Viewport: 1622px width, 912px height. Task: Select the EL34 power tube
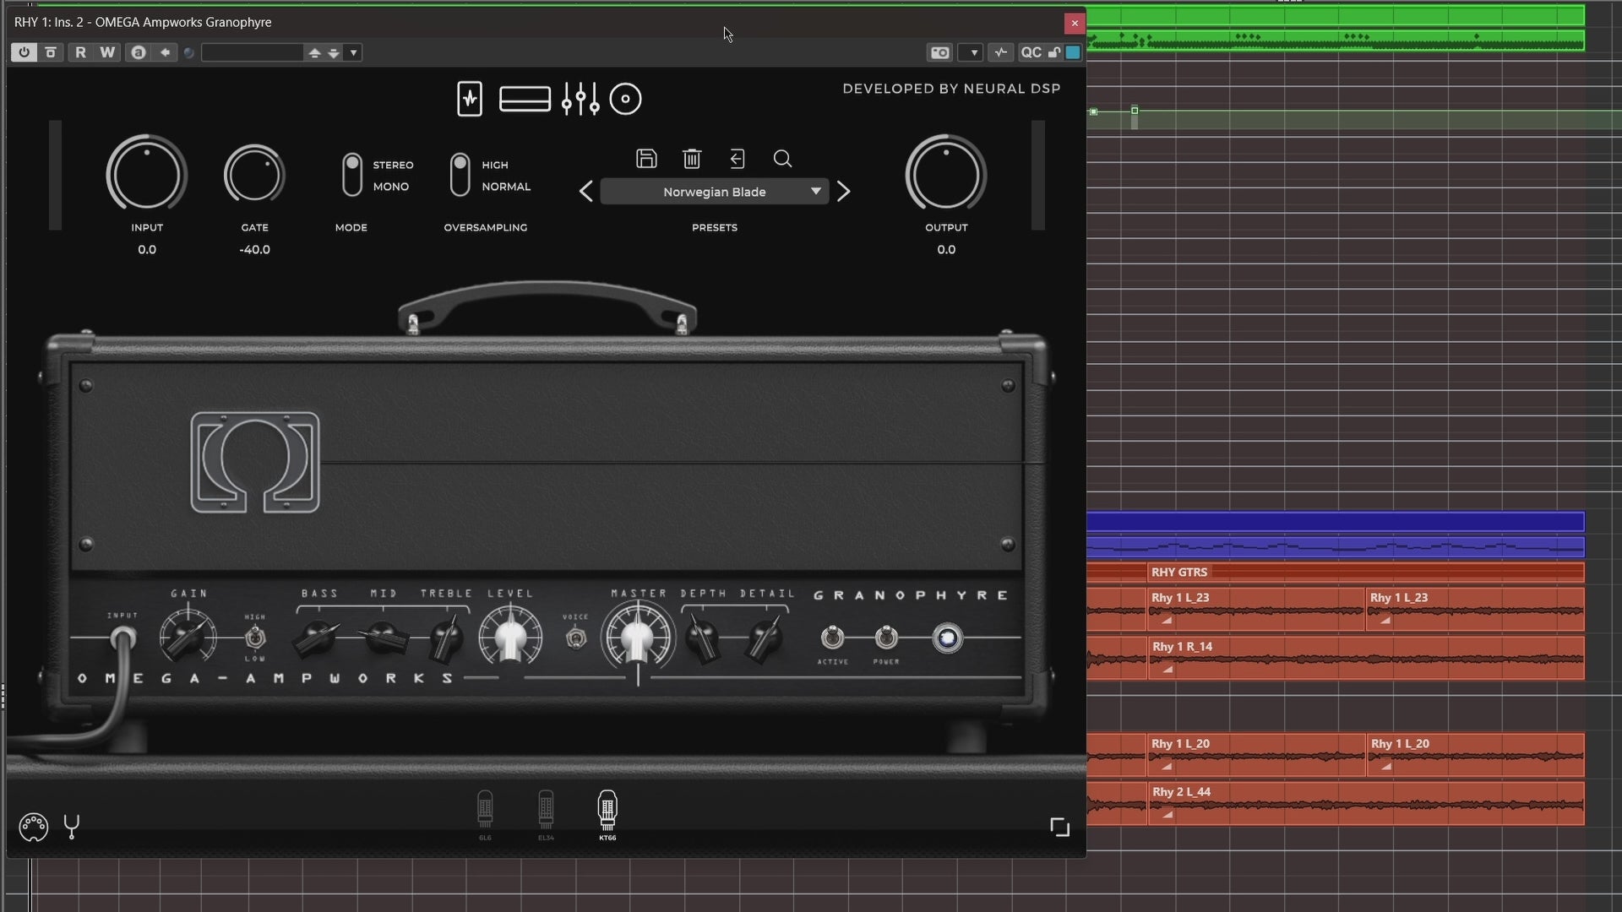click(x=546, y=815)
